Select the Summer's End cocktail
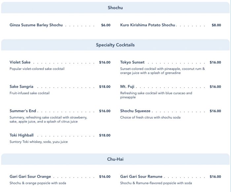The width and height of the screenshot is (231, 192). point(23,111)
